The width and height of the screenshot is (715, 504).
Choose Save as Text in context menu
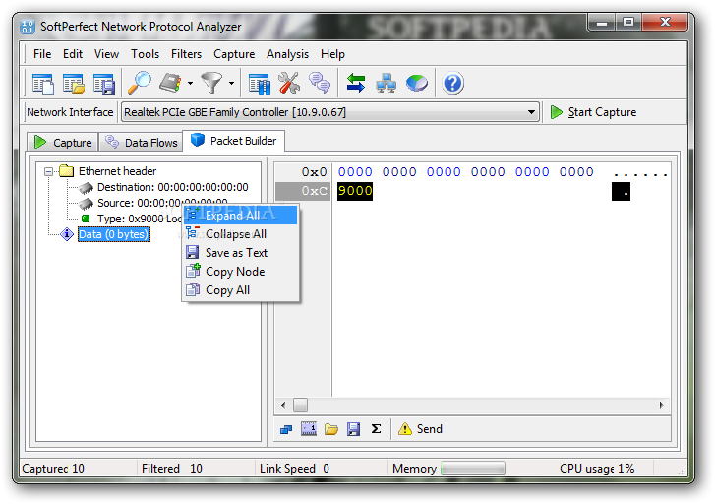[240, 252]
